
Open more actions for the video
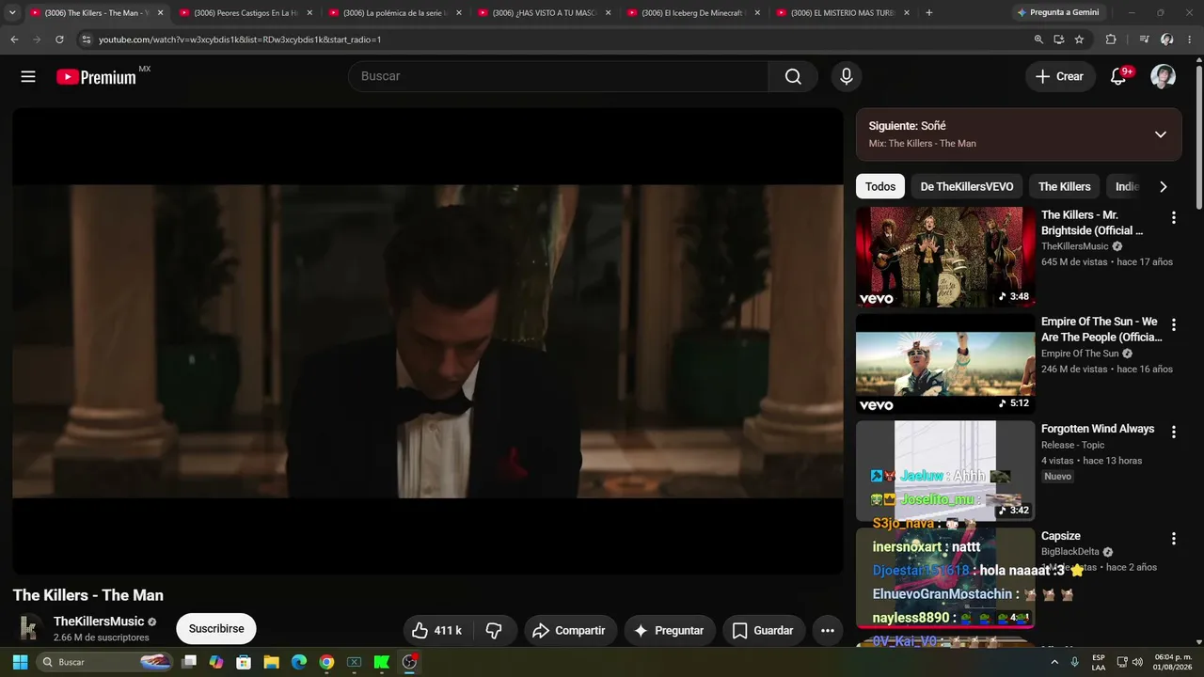point(828,631)
